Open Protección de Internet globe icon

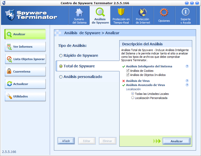pos(143,12)
